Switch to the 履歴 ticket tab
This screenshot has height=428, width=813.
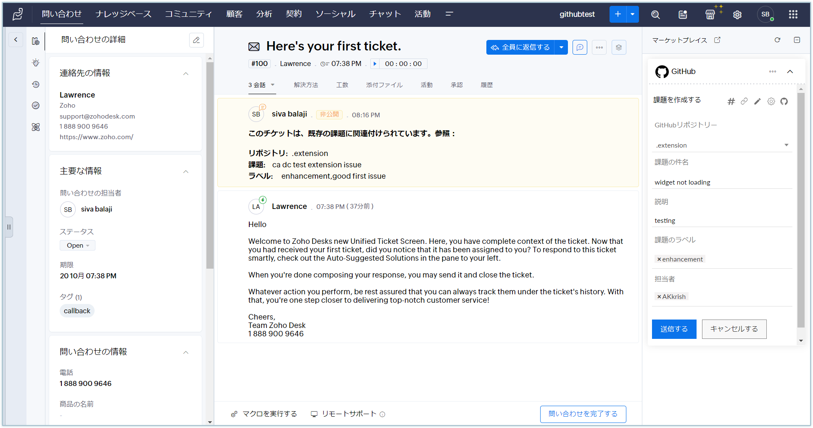(487, 85)
